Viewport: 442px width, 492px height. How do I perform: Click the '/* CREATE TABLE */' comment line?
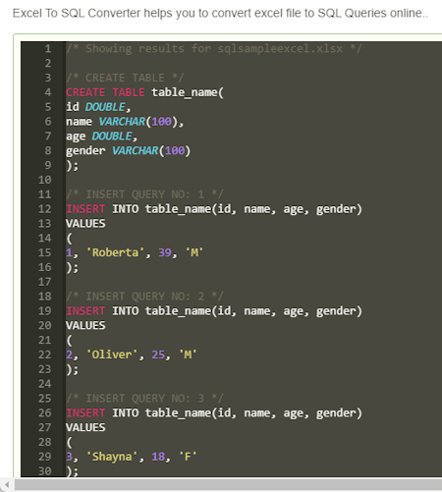125,78
